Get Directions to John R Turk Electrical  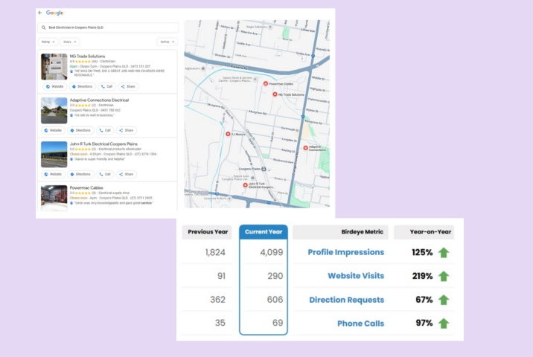click(x=80, y=174)
